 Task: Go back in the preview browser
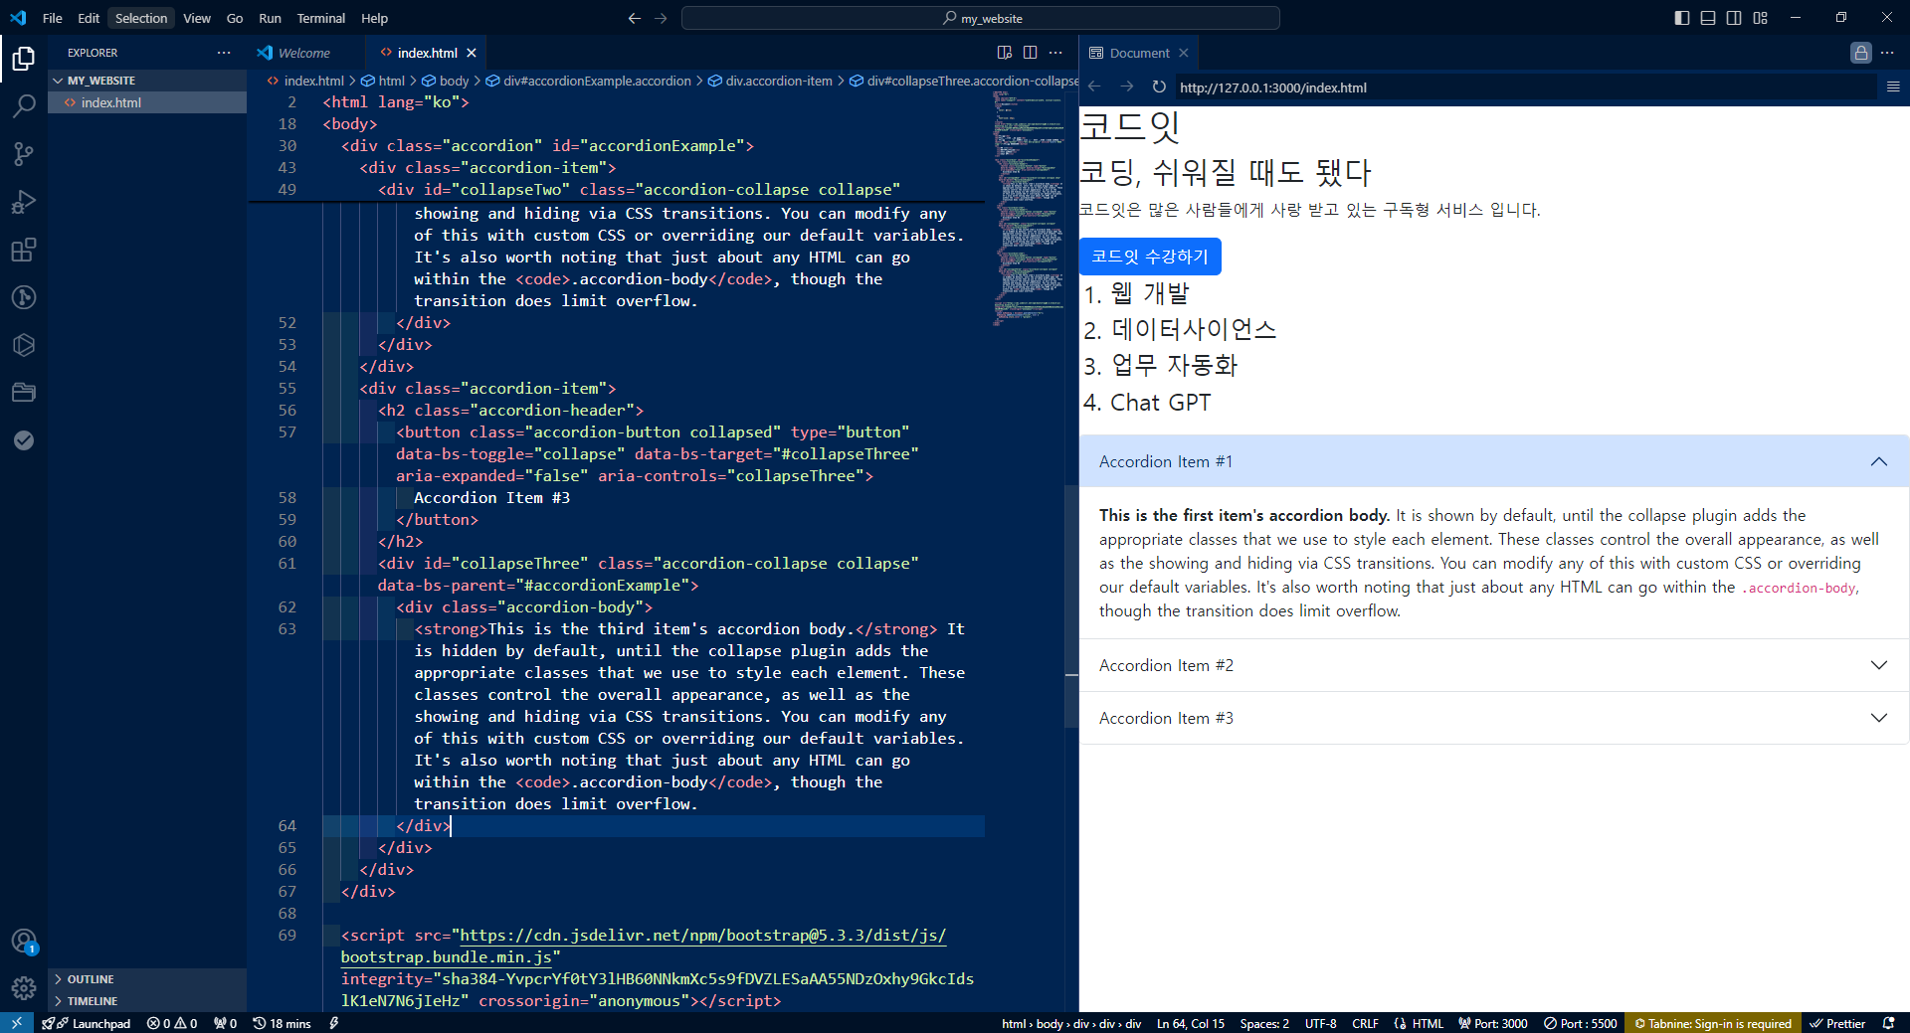point(1095,87)
